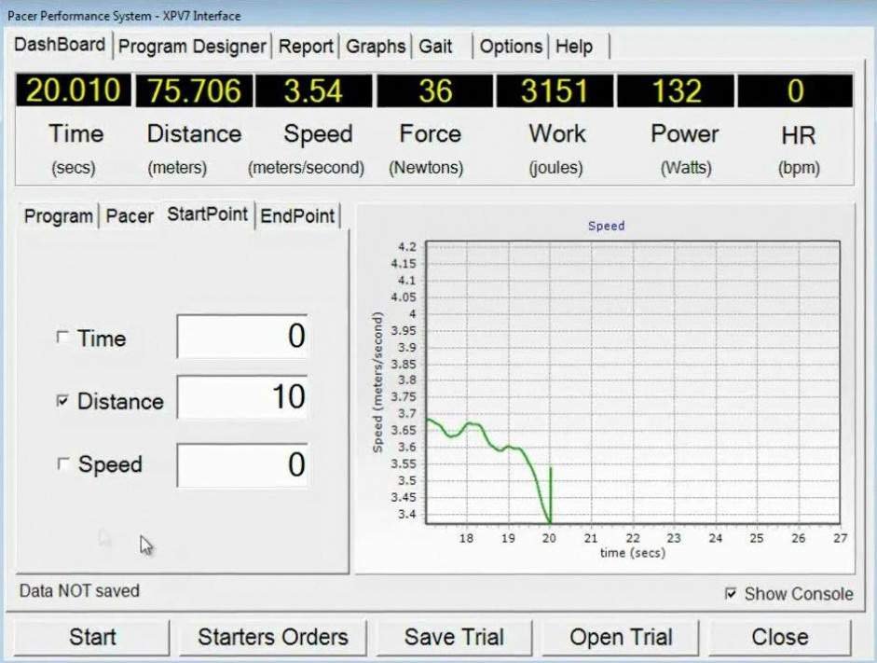Select the StartPoint sub-tab
The image size is (877, 663).
coord(207,214)
